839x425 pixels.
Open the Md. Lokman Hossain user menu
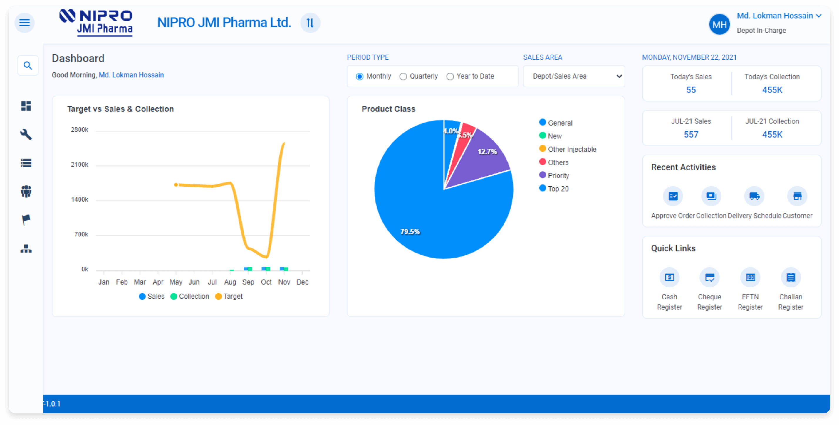(779, 16)
